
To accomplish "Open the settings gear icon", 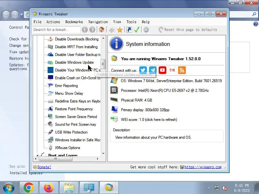I will (146, 30).
